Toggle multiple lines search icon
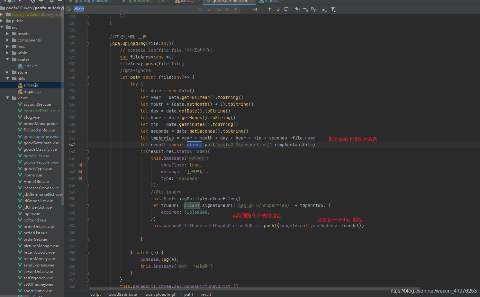Screen dimensions: 480x297 [324, 10]
